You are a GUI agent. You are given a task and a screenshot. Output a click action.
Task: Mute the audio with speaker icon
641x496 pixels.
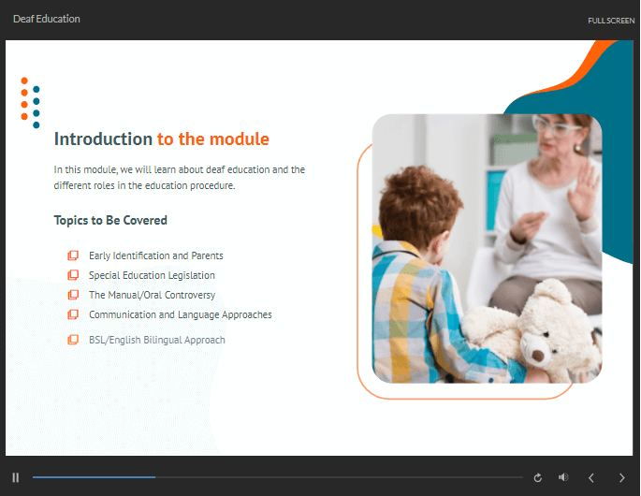coord(563,477)
